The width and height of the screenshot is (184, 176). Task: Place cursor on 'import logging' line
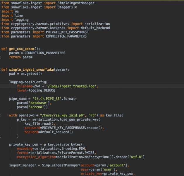click(x=15, y=20)
